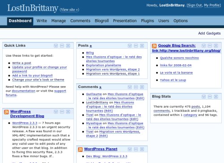Screen dimensions: 224x163
Task: Open down-arrow options of Blog Stats widget
Action: [x=204, y=97]
